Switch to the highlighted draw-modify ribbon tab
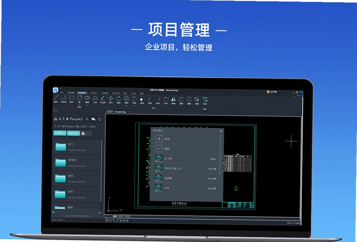The height and width of the screenshot is (242, 357). coord(82,93)
